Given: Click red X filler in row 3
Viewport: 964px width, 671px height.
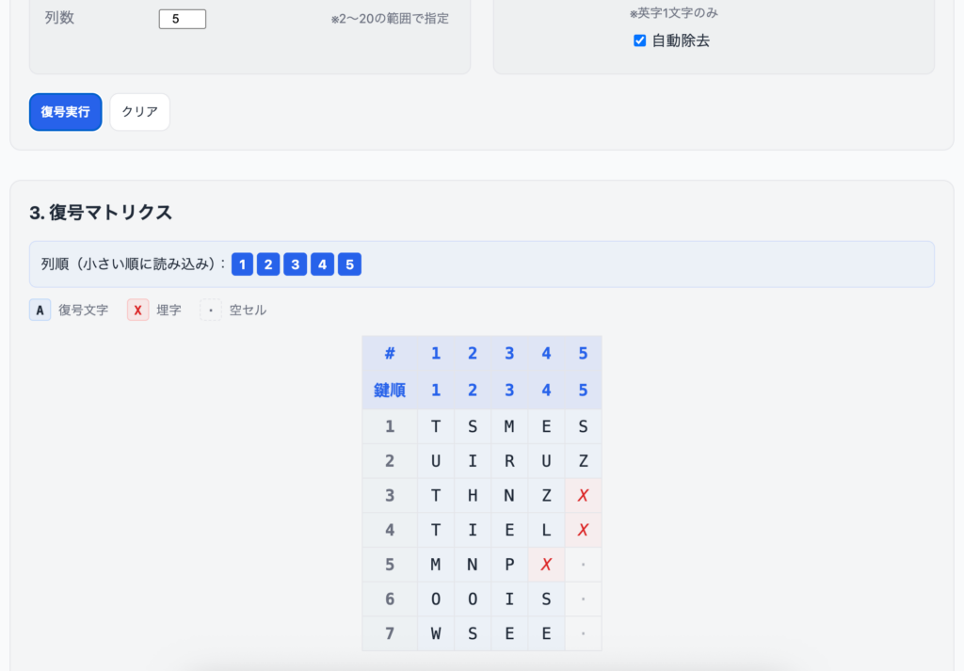Looking at the screenshot, I should tap(583, 496).
